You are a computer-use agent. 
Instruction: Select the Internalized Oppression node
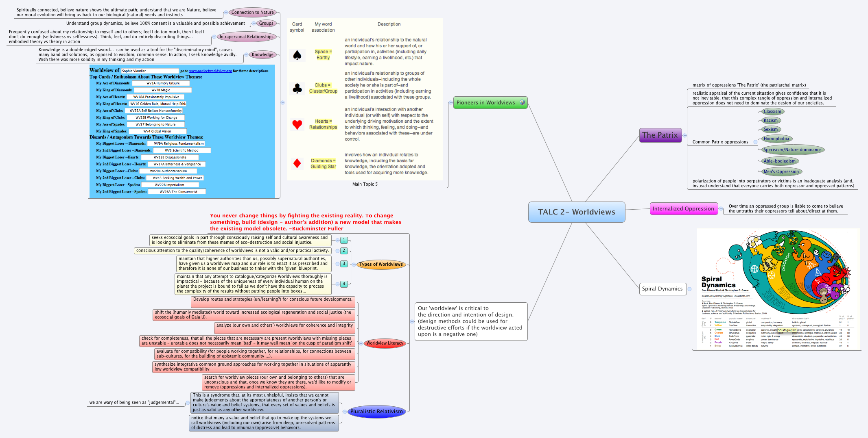[684, 208]
